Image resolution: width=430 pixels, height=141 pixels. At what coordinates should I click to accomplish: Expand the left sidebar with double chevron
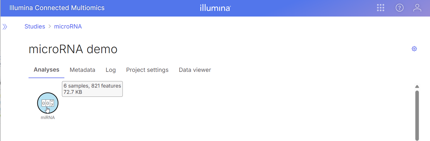(5, 27)
